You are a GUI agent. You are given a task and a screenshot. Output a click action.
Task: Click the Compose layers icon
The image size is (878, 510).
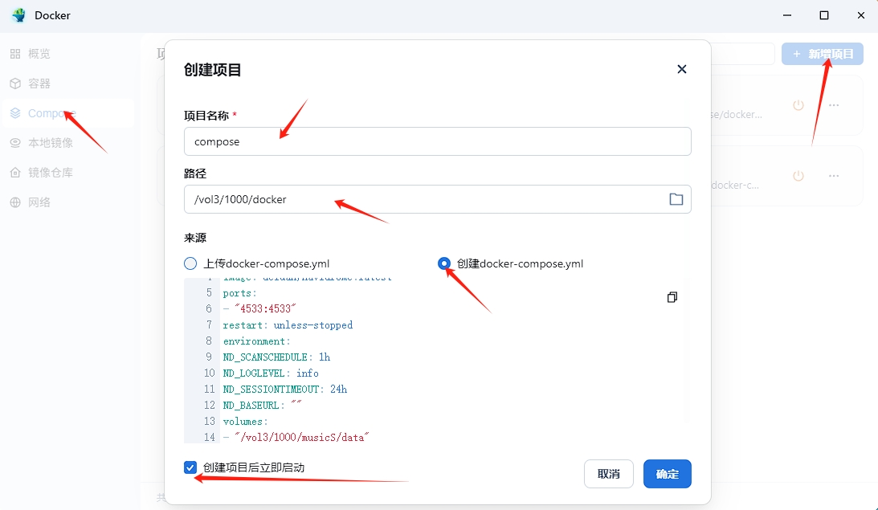pyautogui.click(x=15, y=113)
